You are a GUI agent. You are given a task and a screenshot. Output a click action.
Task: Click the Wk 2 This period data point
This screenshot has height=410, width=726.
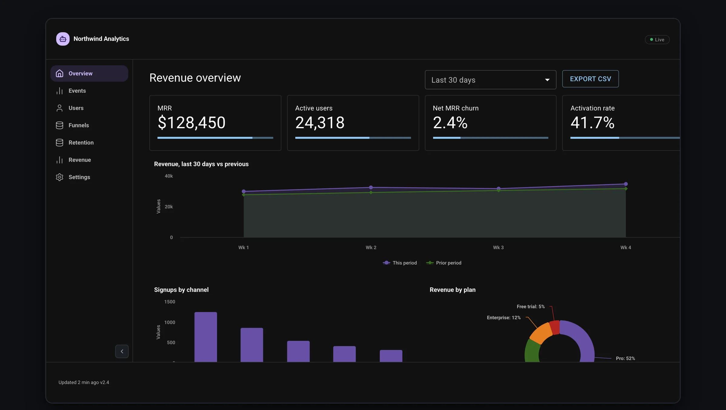371,187
